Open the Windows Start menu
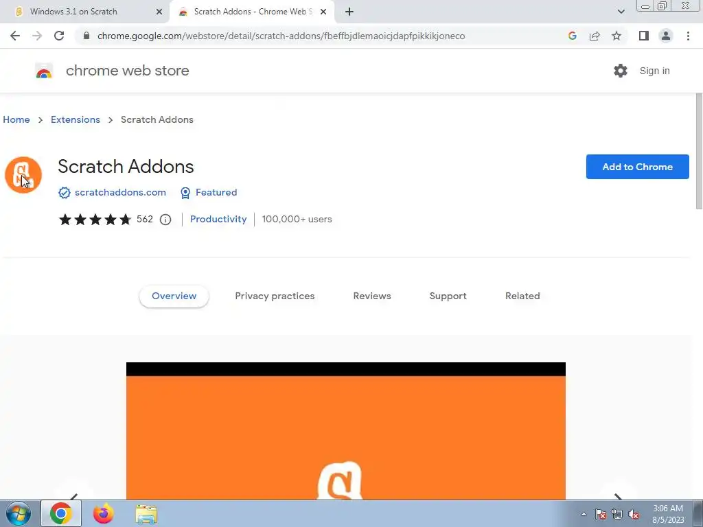Image resolution: width=703 pixels, height=527 pixels. click(19, 513)
